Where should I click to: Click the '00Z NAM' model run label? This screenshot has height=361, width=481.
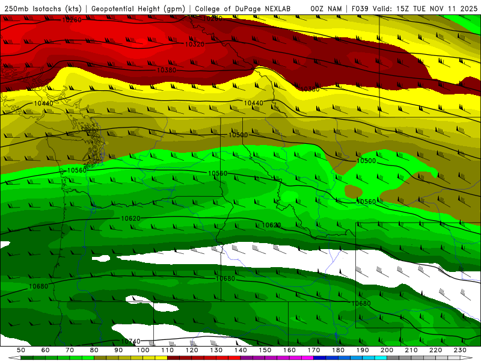tap(326, 9)
